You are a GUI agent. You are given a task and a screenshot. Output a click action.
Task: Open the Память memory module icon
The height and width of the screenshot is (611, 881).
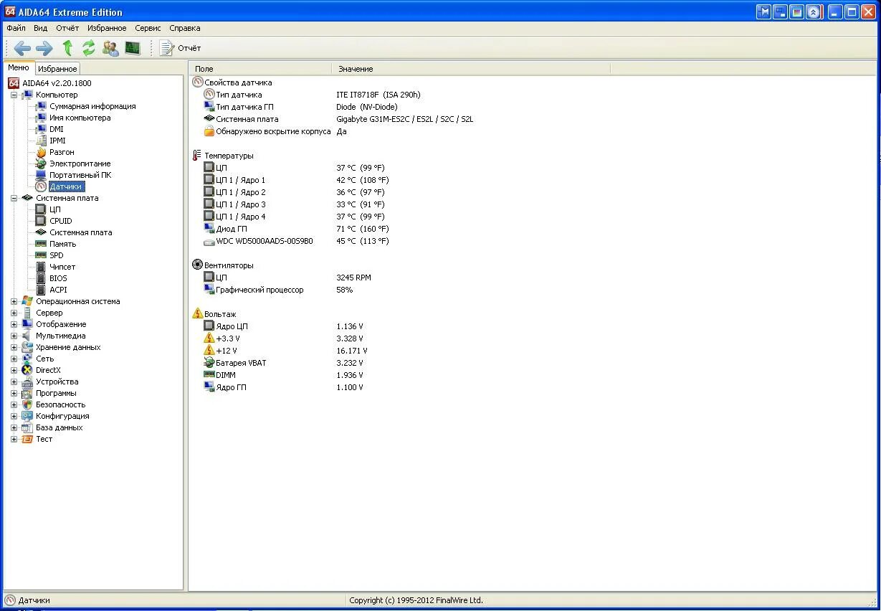point(41,244)
